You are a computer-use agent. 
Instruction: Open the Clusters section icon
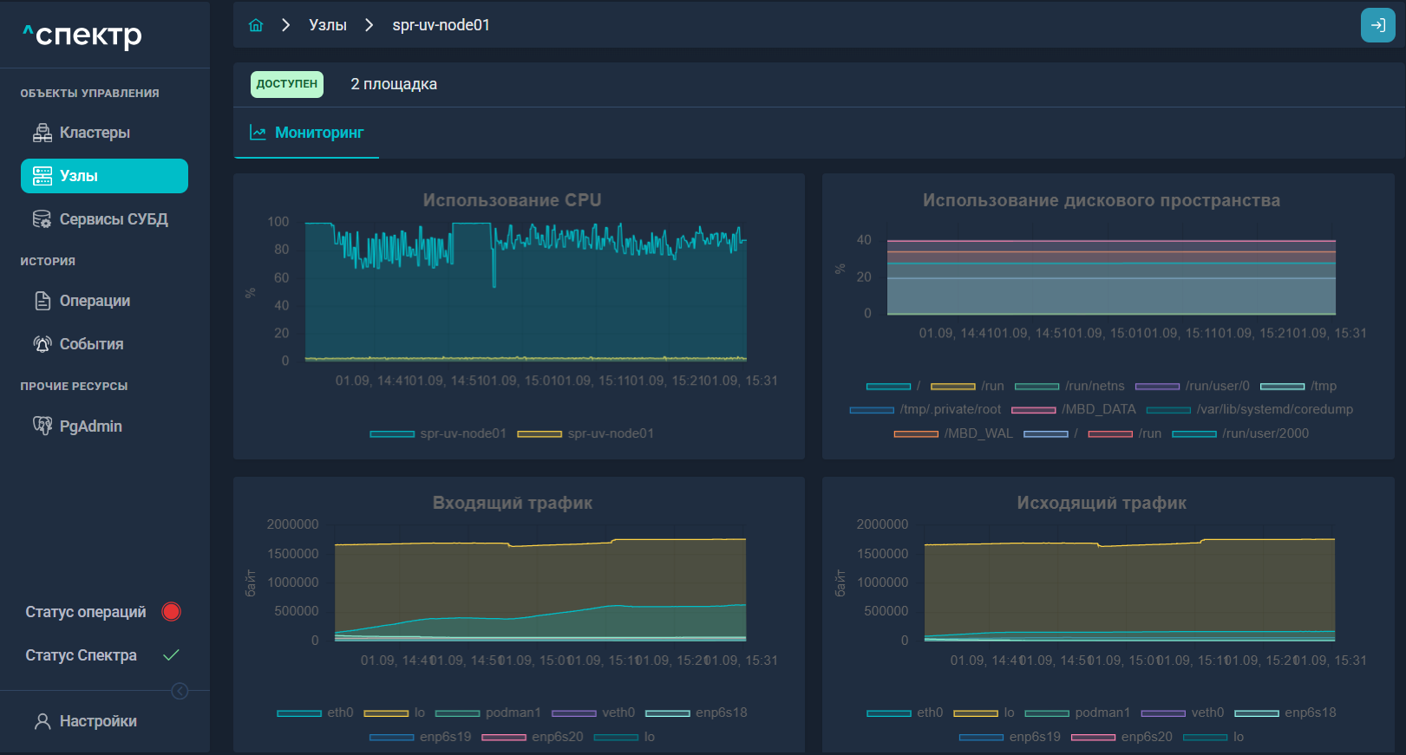[x=43, y=133]
